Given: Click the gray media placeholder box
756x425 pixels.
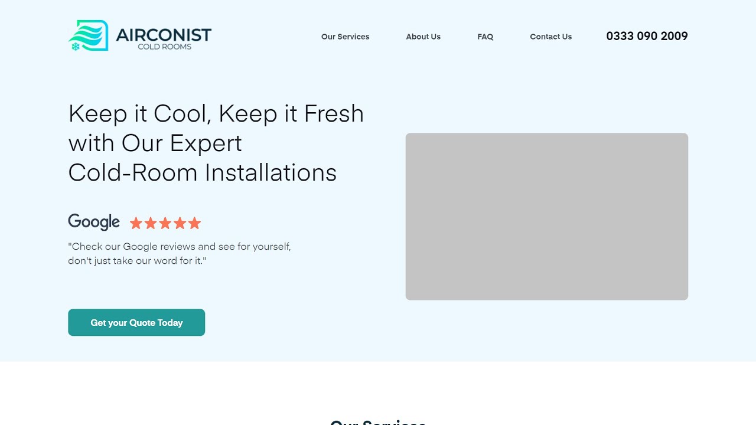Looking at the screenshot, I should click(x=547, y=217).
